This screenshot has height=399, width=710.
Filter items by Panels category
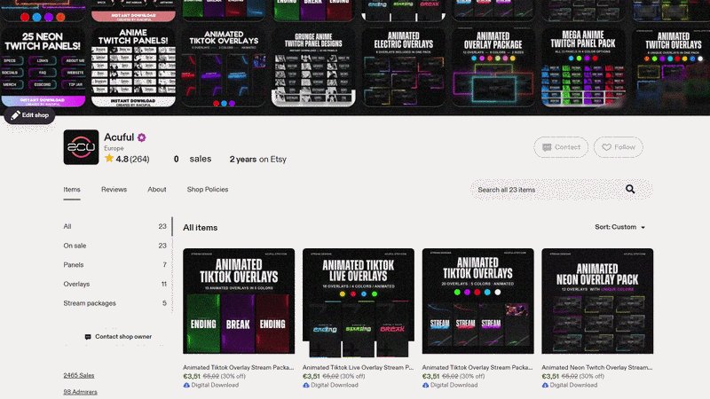tap(115, 264)
